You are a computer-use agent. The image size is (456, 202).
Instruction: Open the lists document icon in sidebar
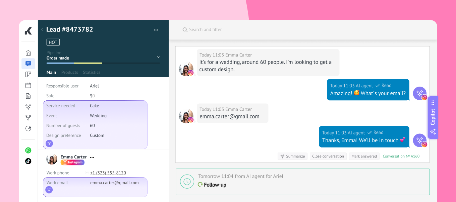(x=28, y=96)
